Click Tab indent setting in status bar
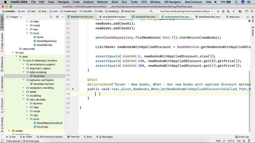Screen dimensions: 255x143 [x=239, y=141]
